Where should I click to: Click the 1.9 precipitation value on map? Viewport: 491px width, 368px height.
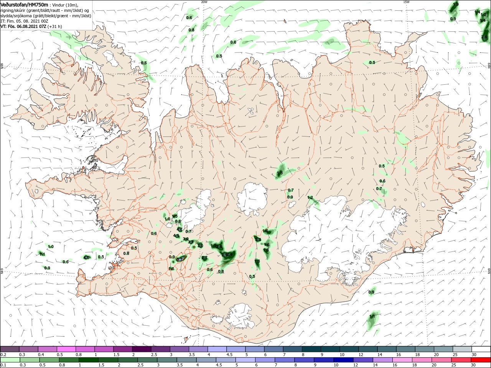tap(456, 4)
